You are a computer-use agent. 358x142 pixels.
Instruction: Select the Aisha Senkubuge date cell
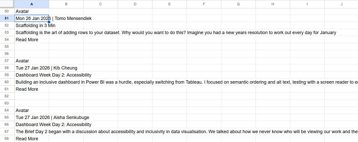click(x=32, y=117)
